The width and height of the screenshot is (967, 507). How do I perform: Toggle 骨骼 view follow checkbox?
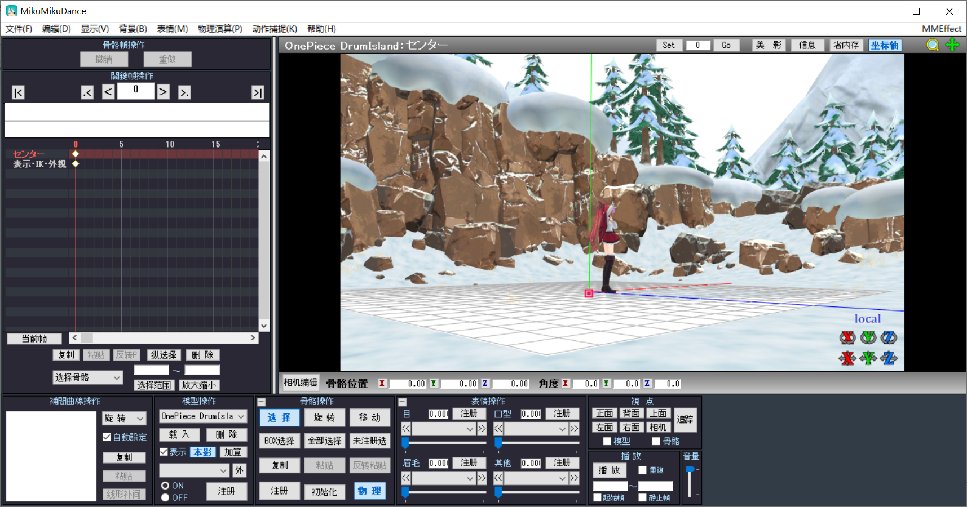tap(656, 441)
